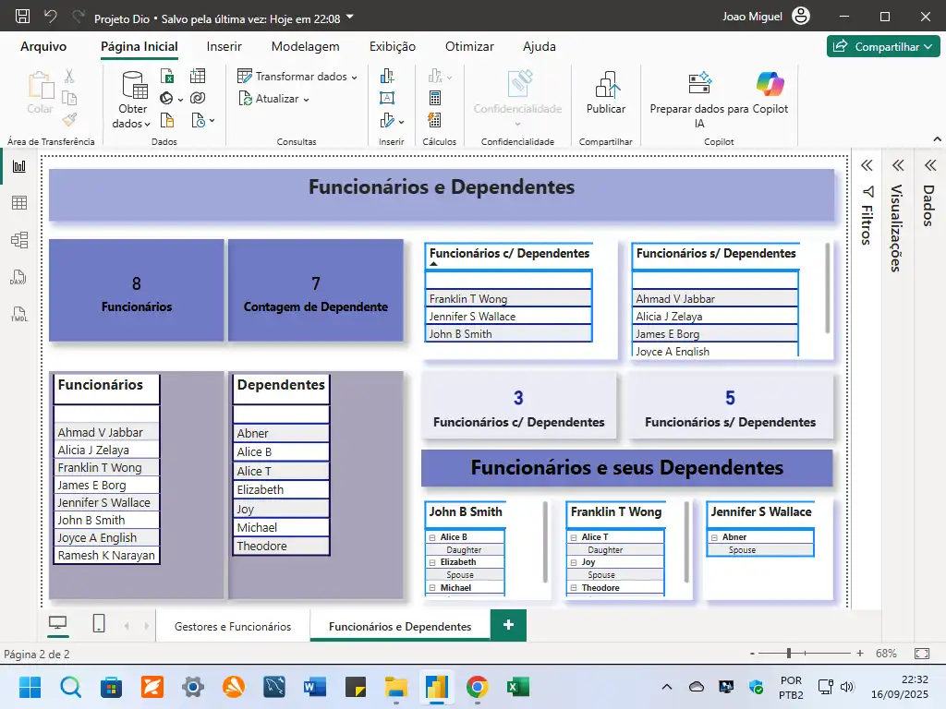Select the Ajuda ribbon tab

(540, 46)
